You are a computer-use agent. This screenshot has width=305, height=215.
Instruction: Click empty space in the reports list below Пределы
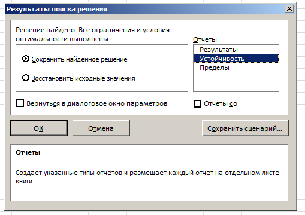236,82
